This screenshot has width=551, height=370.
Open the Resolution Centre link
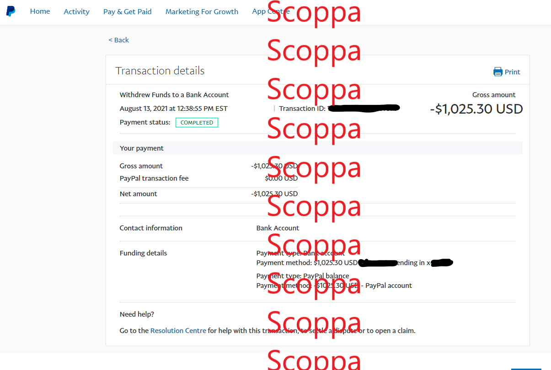point(178,331)
